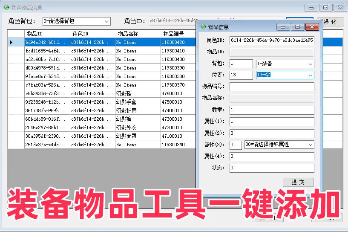Click the 物品信息 dialog title icon

(x=203, y=27)
